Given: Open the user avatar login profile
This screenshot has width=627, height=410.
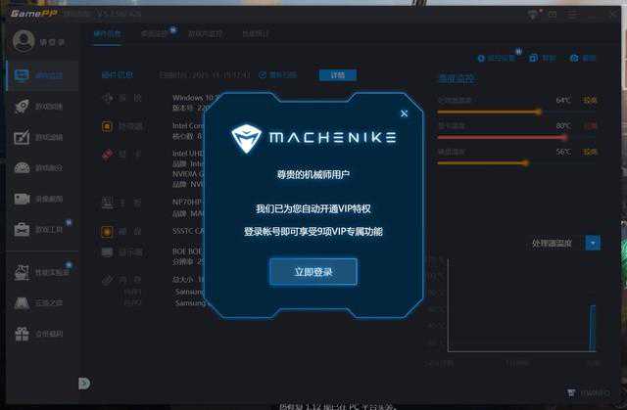Looking at the screenshot, I should (x=23, y=41).
